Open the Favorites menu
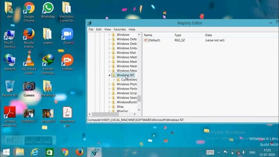279x157 pixels. tap(120, 29)
